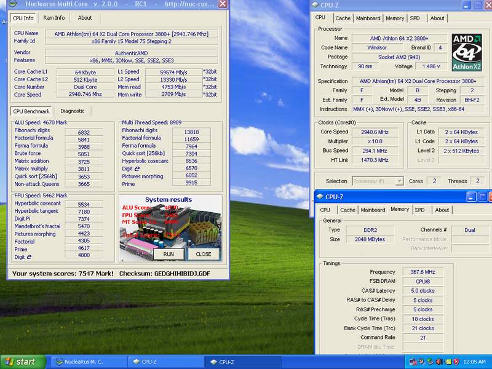Open Memory tab in top CPU-Z window

(395, 18)
